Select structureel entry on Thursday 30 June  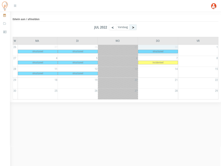(x=158, y=52)
